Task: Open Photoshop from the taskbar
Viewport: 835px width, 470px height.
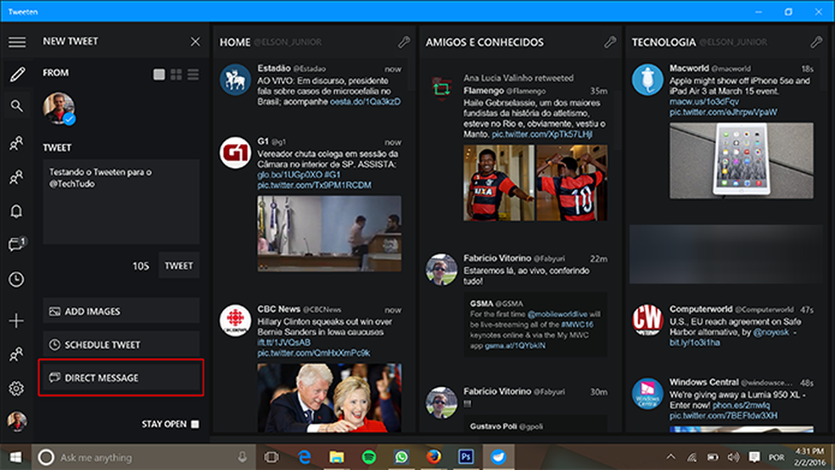Action: pyautogui.click(x=466, y=457)
